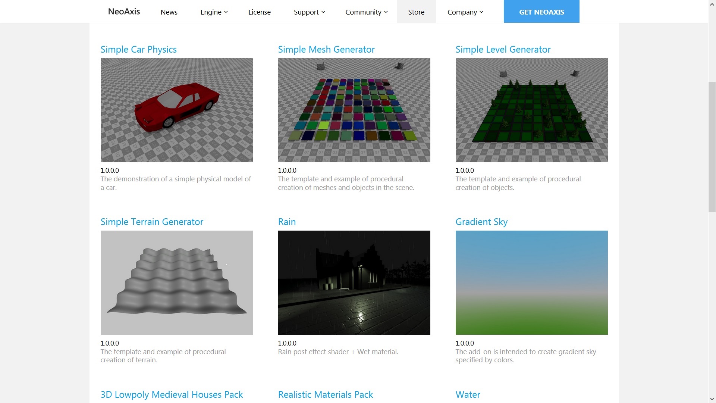Open the Water product title link
Viewport: 716px width, 403px height.
[x=468, y=394]
